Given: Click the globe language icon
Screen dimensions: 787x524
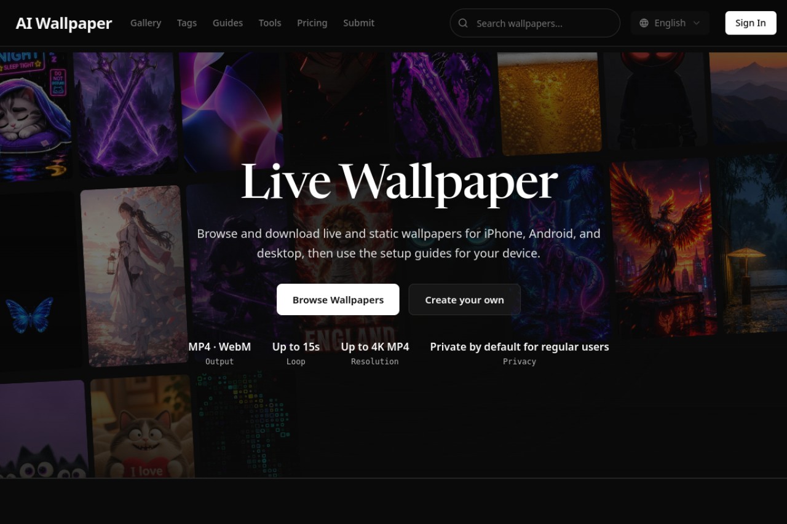Looking at the screenshot, I should (x=644, y=23).
